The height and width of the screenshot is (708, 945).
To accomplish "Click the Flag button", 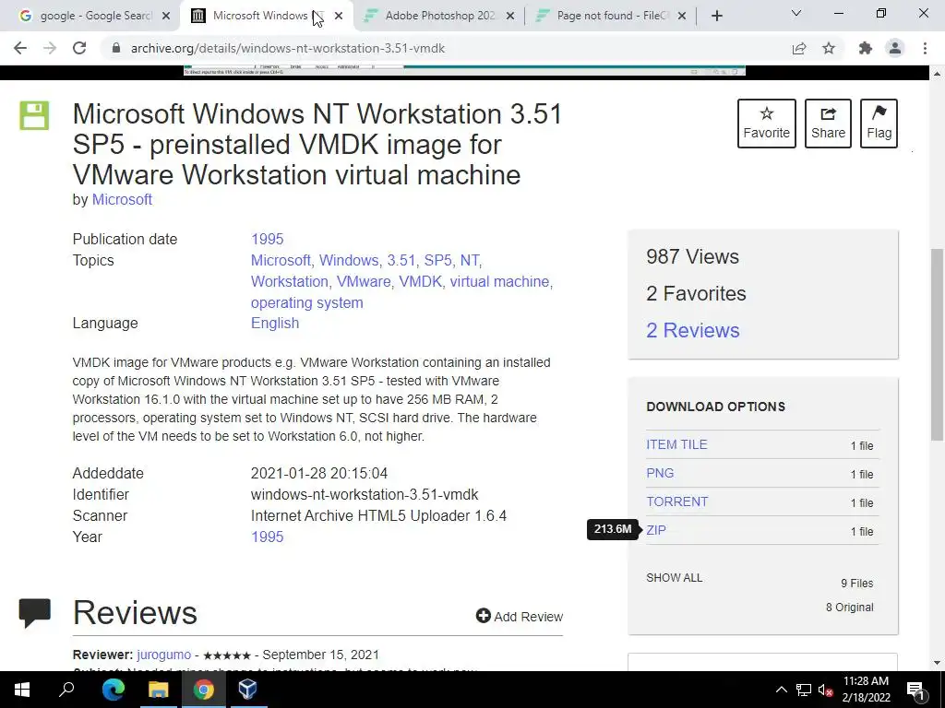I will [x=879, y=124].
